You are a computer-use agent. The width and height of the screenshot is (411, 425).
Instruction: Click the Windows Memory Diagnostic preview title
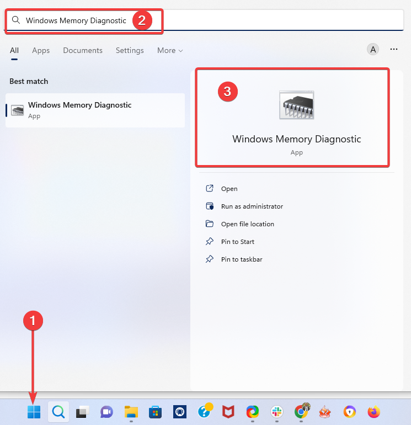(297, 139)
